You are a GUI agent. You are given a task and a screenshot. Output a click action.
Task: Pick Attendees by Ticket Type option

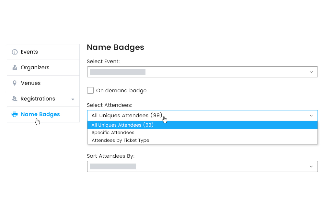(x=120, y=141)
